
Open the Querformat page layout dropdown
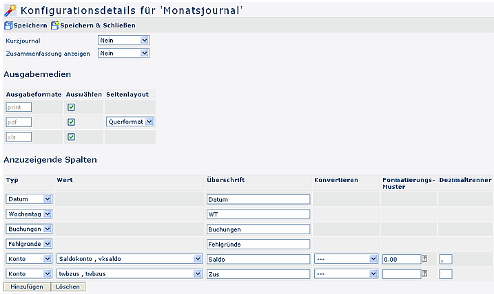[130, 122]
